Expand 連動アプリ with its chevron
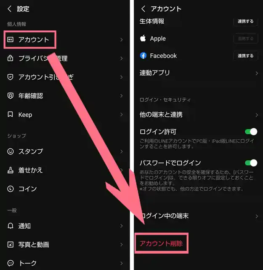This screenshot has height=270, width=263. (257, 73)
